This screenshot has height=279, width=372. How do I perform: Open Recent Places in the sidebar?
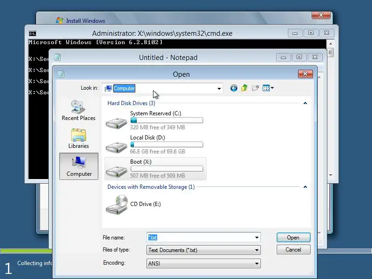click(x=79, y=110)
